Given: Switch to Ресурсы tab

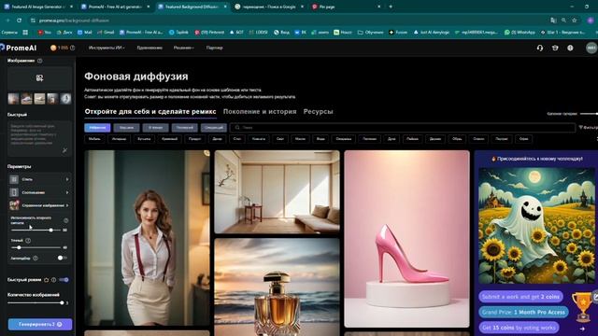Looking at the screenshot, I should (318, 112).
